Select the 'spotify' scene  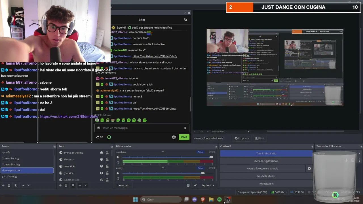click(x=27, y=152)
